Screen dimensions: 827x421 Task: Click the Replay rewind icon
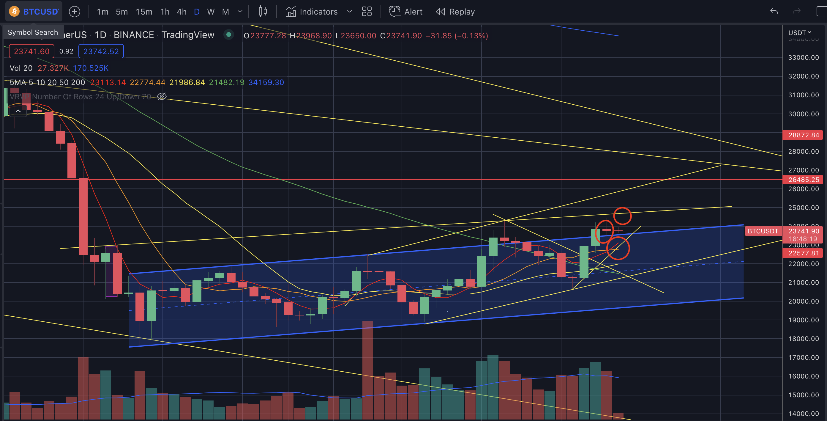(x=440, y=12)
